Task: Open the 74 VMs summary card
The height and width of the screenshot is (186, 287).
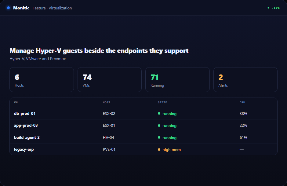Action: point(110,80)
